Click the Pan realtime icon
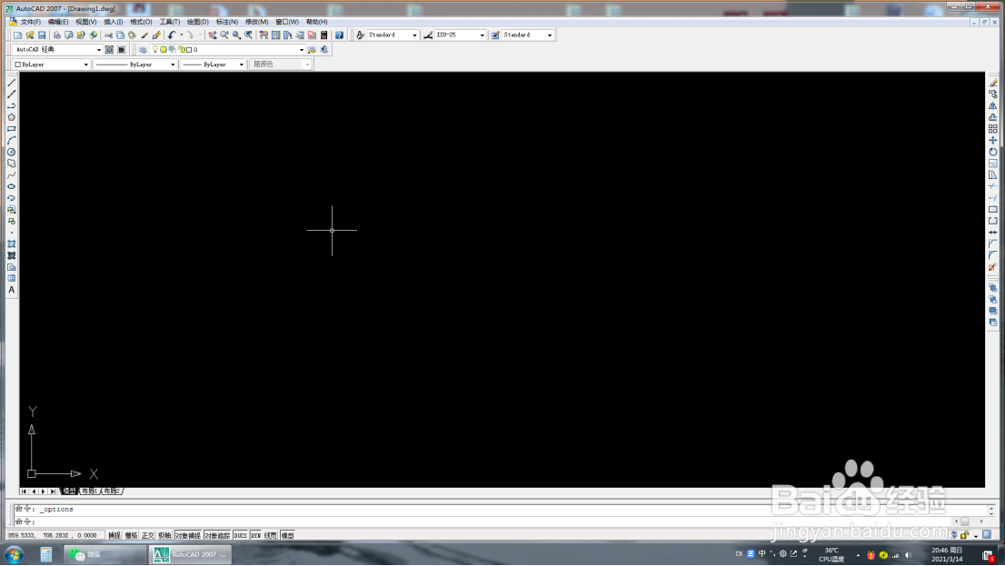Screen dimensions: 1005x566 212,35
